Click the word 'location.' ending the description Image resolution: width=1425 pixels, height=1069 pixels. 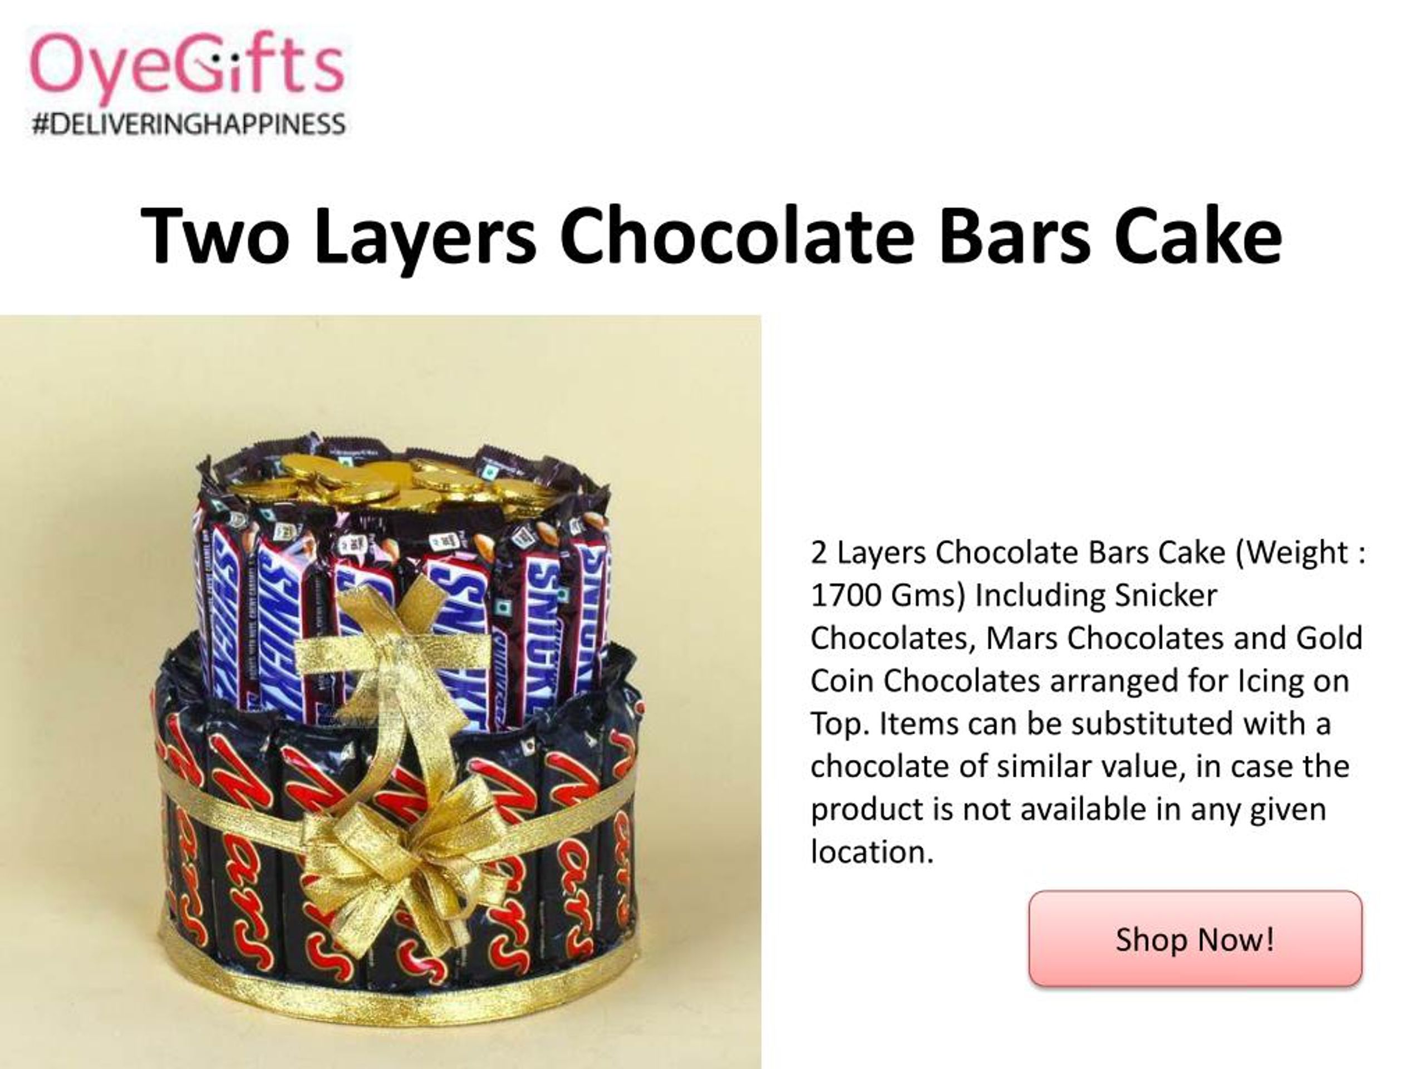[872, 852]
